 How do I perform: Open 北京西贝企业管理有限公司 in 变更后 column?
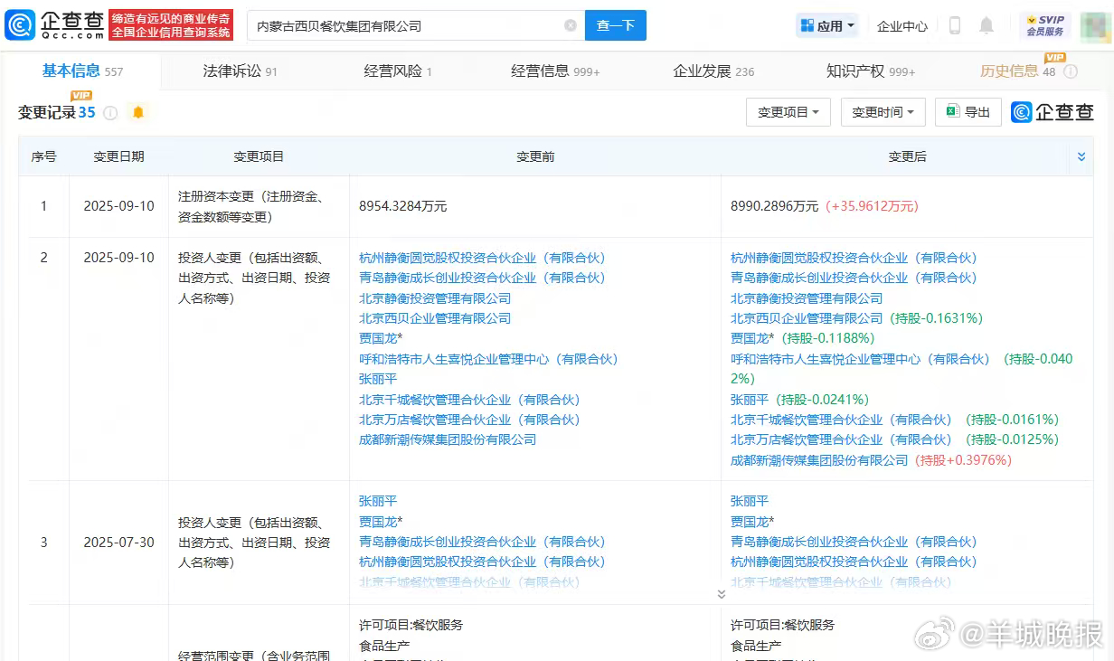click(x=807, y=318)
